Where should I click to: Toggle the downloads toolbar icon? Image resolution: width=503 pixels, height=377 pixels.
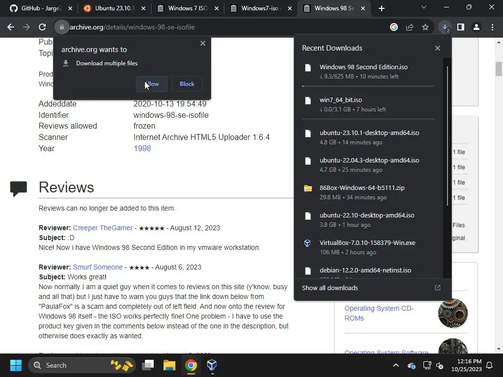[x=445, y=27]
